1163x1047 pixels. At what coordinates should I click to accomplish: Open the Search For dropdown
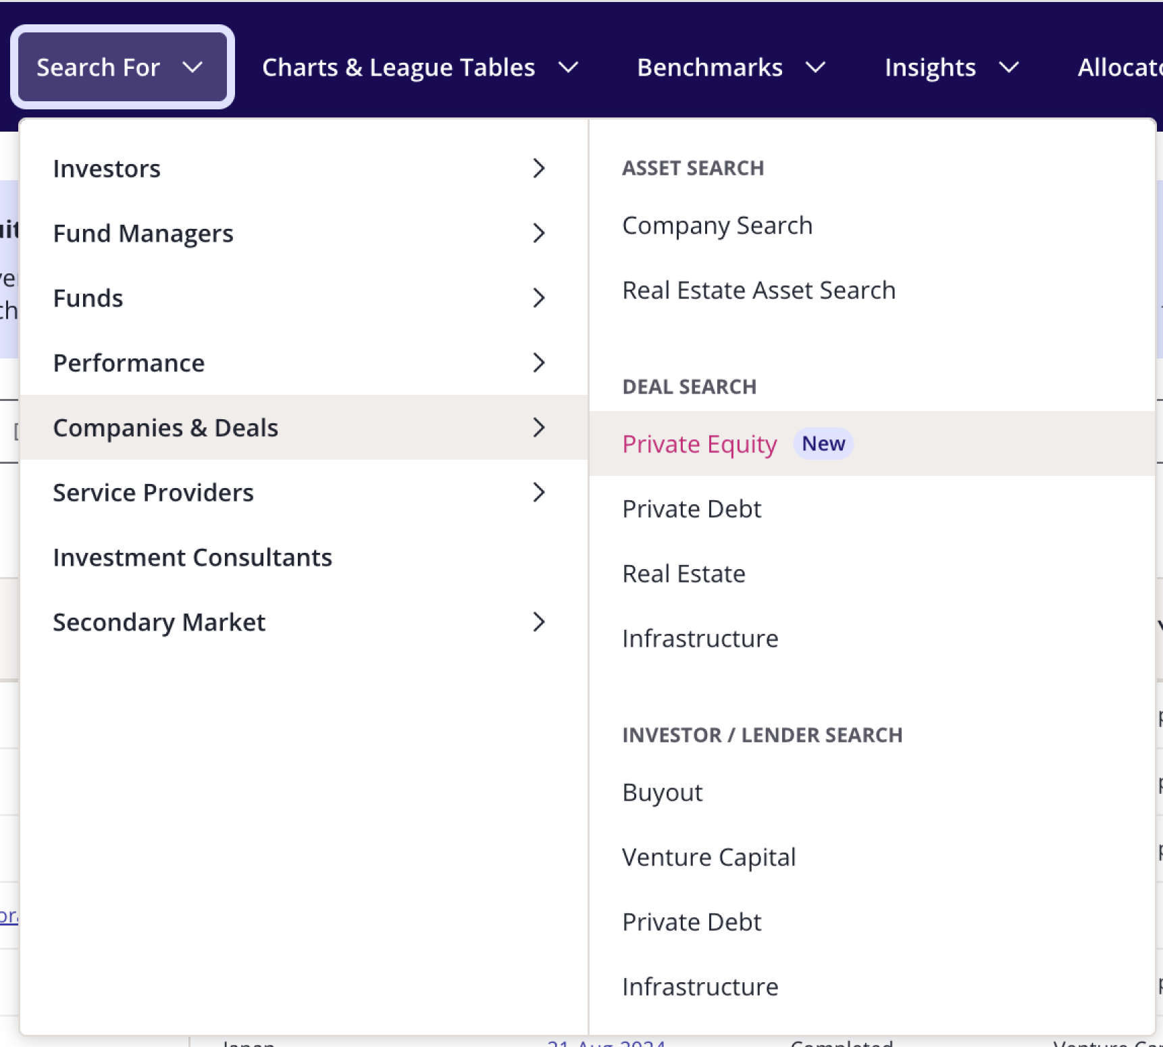point(122,68)
